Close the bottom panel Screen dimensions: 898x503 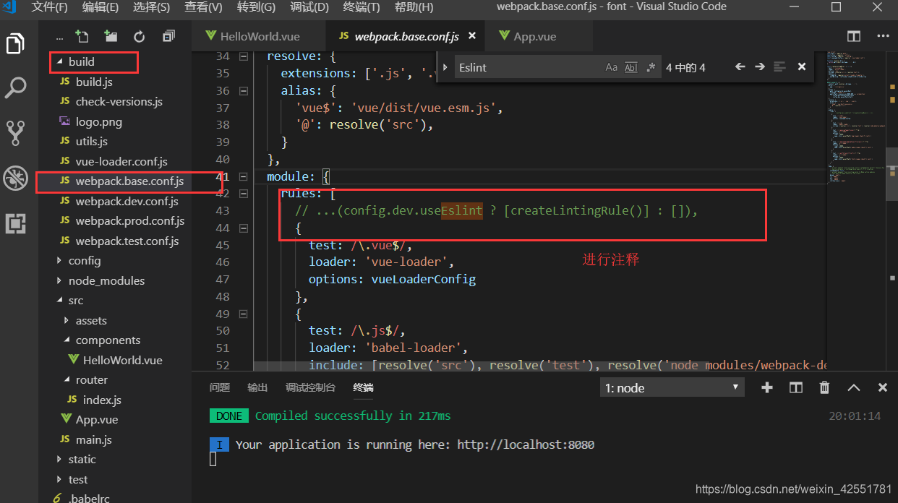click(882, 388)
